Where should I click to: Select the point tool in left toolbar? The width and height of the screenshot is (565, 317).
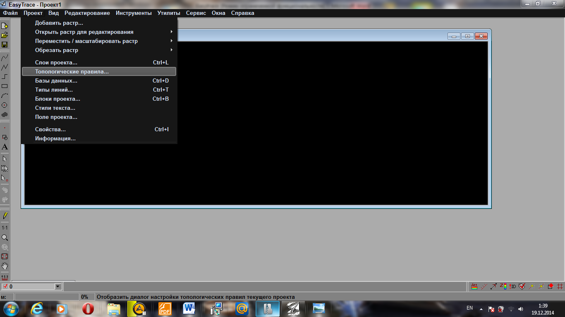(x=5, y=128)
